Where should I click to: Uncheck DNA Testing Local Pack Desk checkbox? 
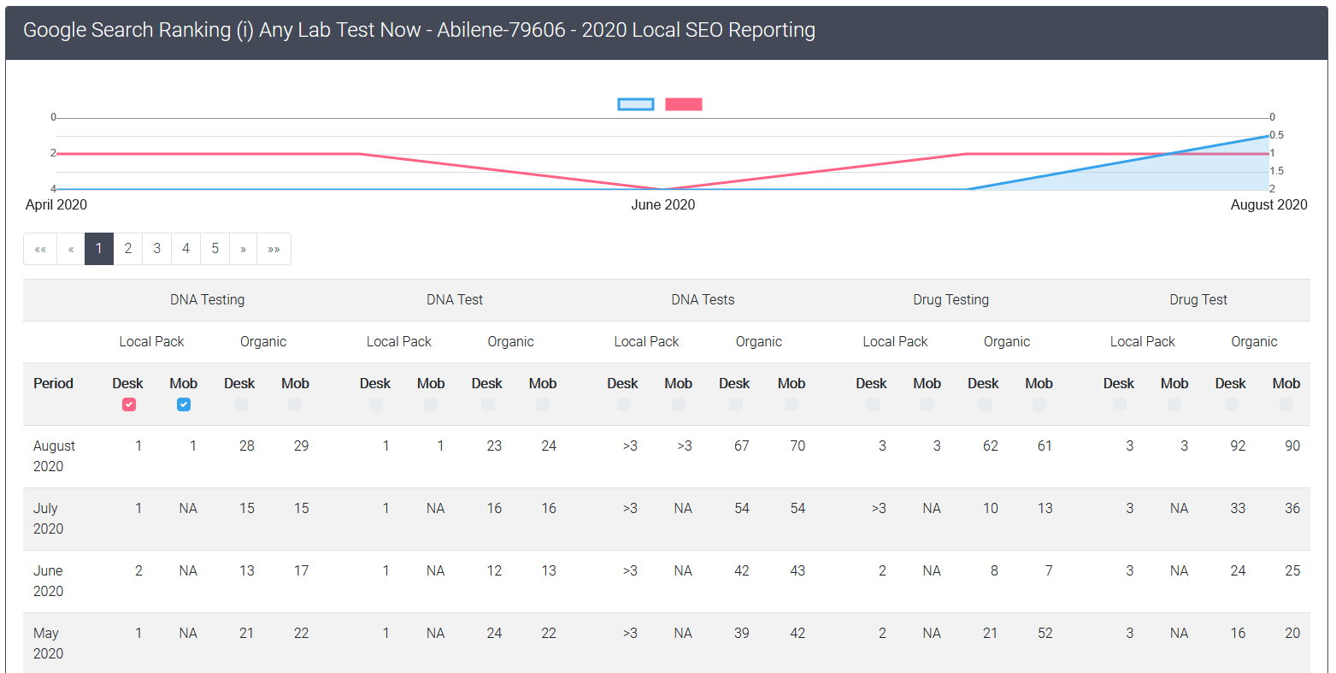click(129, 404)
